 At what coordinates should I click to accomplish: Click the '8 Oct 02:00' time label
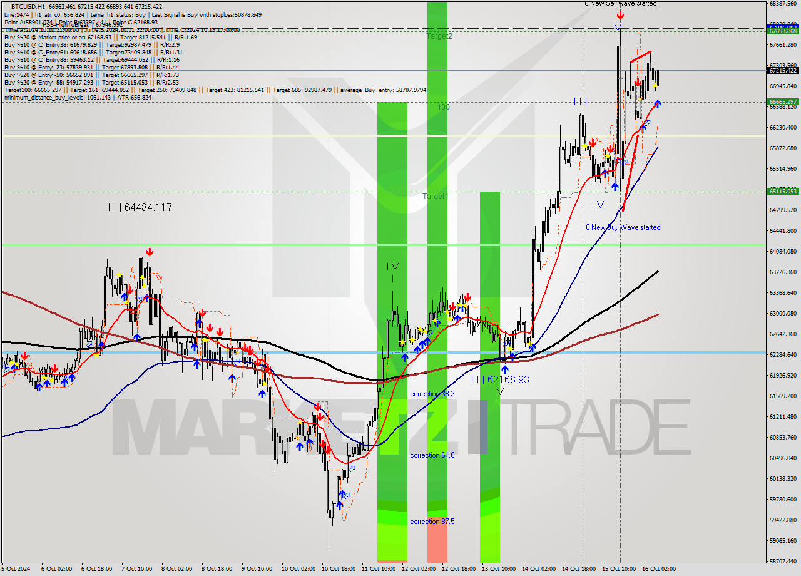pyautogui.click(x=178, y=569)
